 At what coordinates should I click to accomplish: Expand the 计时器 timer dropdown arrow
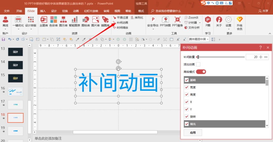[200, 23]
